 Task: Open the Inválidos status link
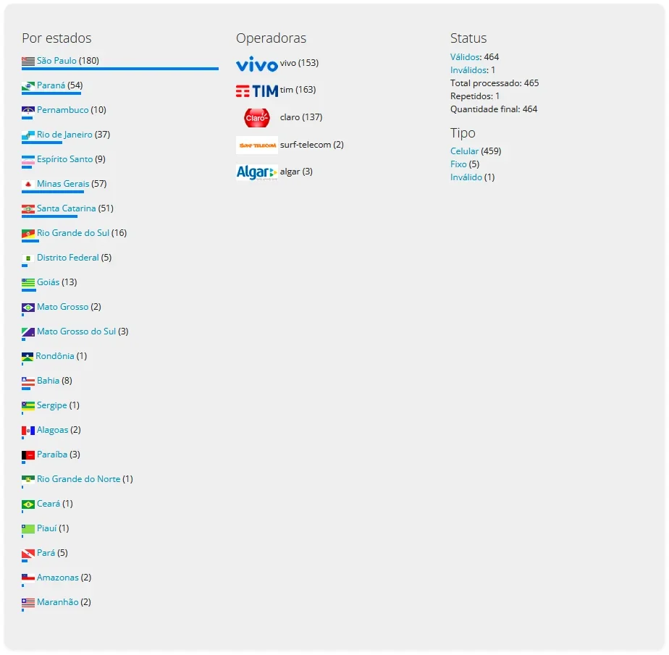click(468, 70)
